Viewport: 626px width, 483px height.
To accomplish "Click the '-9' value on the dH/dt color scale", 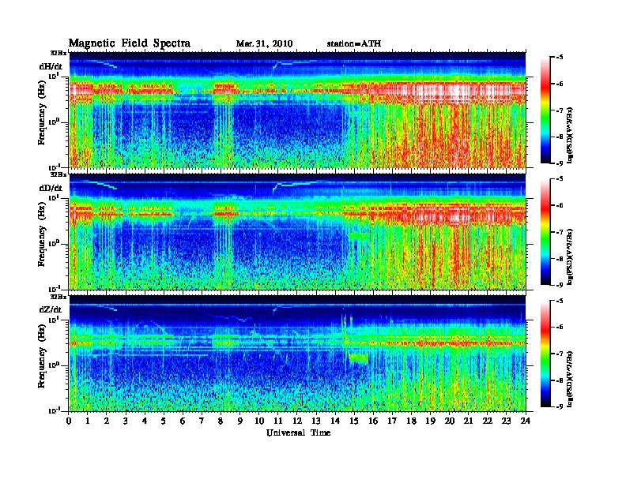I will [560, 163].
